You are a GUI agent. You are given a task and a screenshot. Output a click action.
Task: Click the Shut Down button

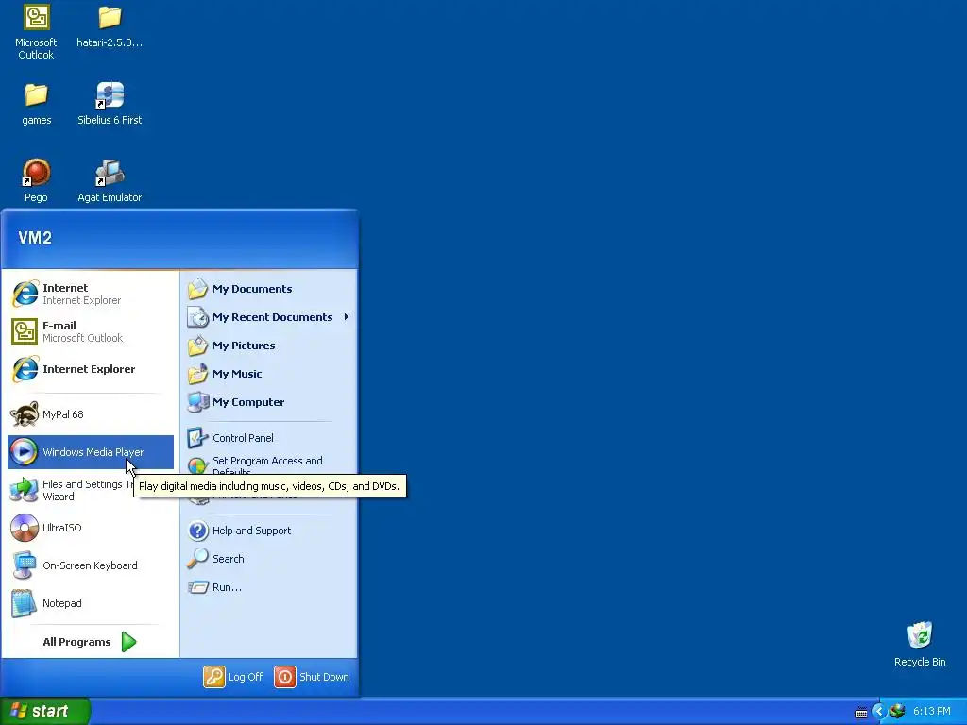click(x=312, y=677)
